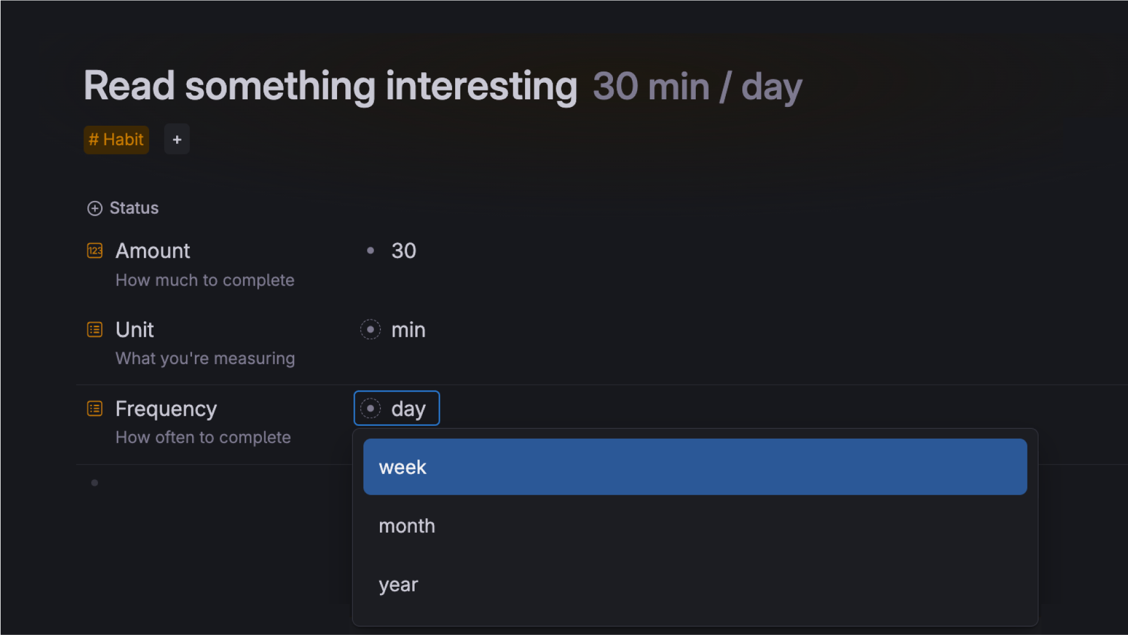Choose month from the Frequency options
The height and width of the screenshot is (635, 1128).
(407, 526)
